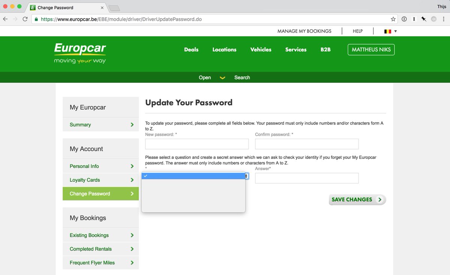Click the pin extension icon
This screenshot has height=275, width=450.
424,19
